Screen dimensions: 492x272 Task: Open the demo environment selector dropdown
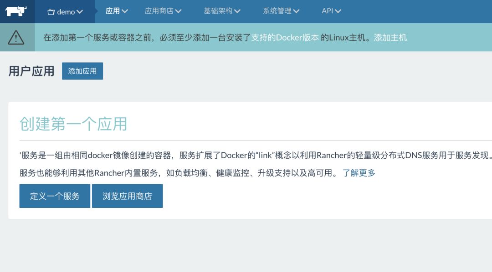point(66,12)
